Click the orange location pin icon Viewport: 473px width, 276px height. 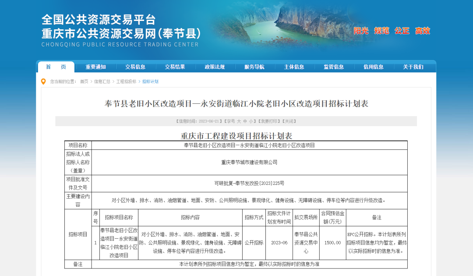[43, 81]
